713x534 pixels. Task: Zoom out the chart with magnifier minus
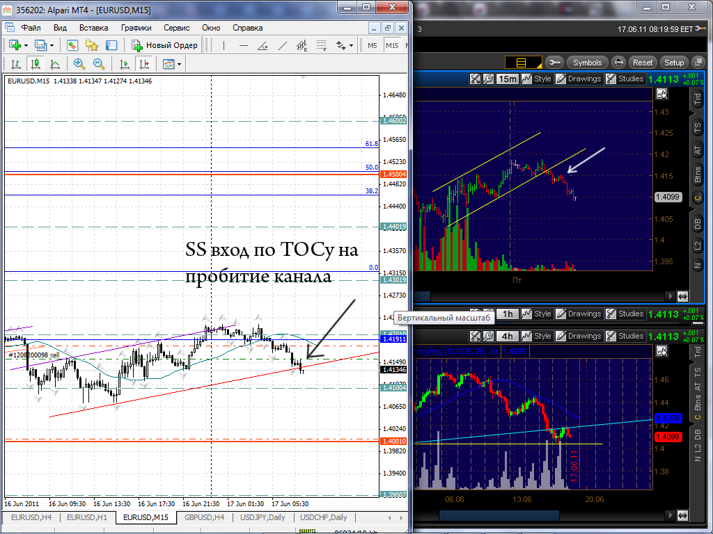[x=99, y=64]
